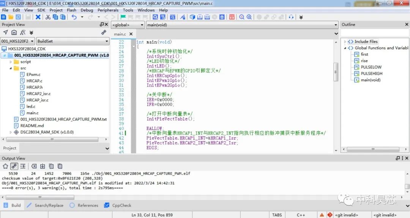
Task: Click the Open folder toolbar icon
Action: pyautogui.click(x=11, y=17)
